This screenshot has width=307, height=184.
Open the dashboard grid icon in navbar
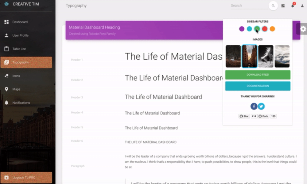283,6
